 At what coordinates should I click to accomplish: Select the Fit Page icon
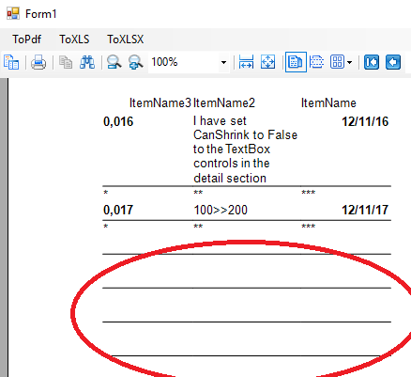(x=267, y=62)
